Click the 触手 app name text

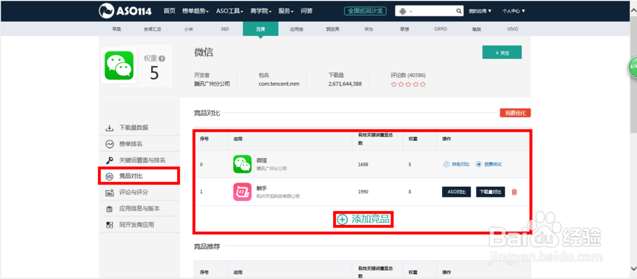coord(262,188)
